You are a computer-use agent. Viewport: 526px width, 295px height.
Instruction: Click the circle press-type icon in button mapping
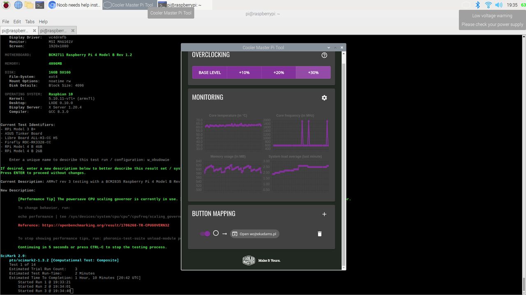[x=216, y=233]
